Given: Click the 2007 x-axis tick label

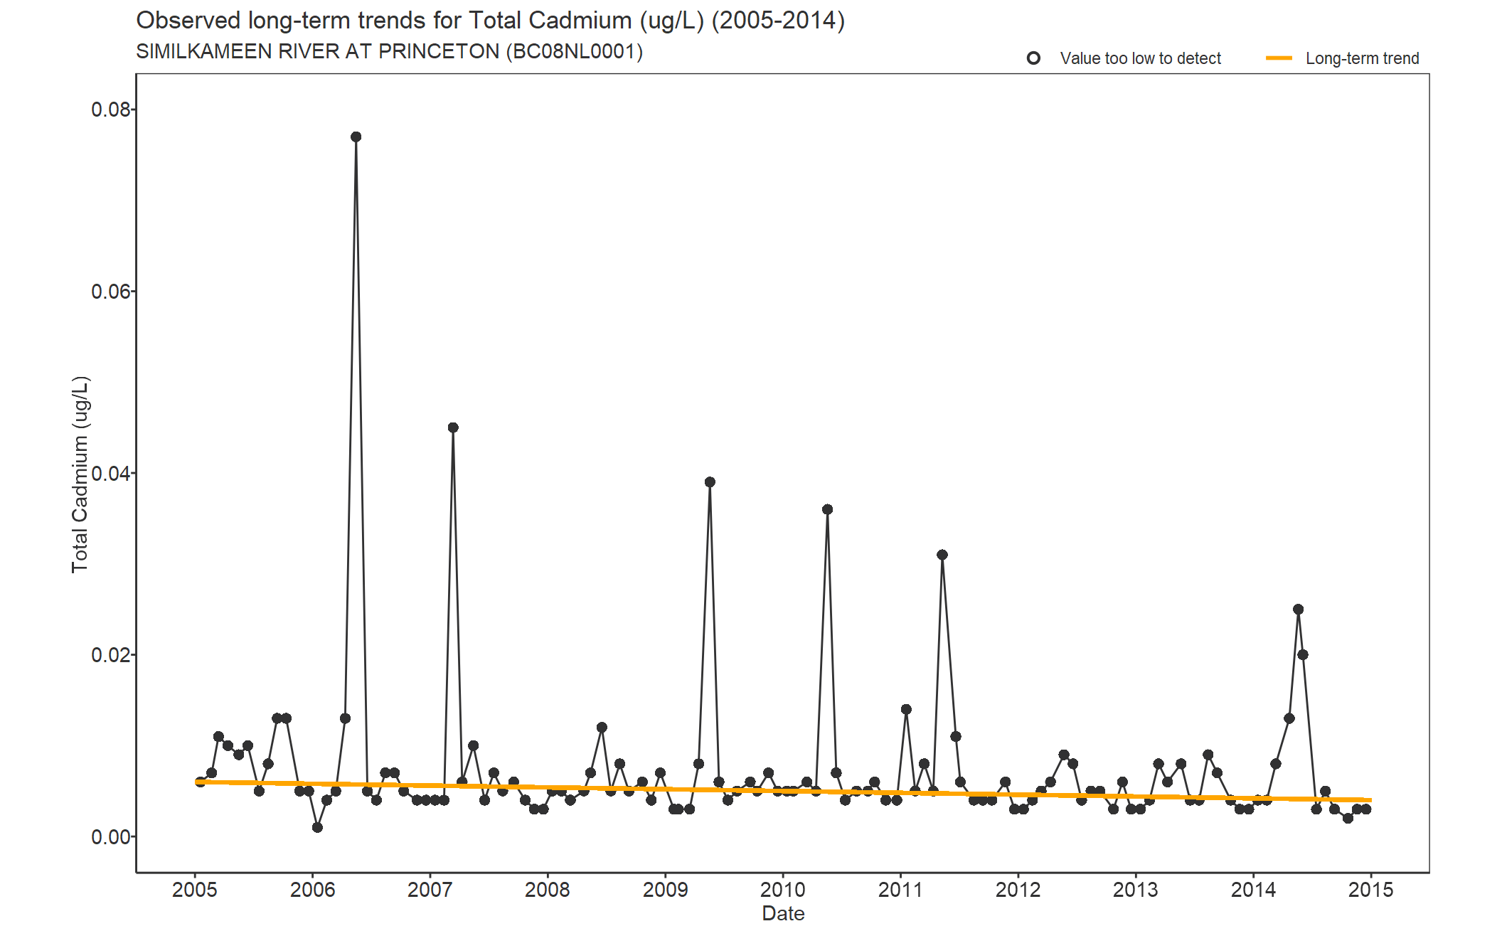Looking at the screenshot, I should [x=430, y=890].
